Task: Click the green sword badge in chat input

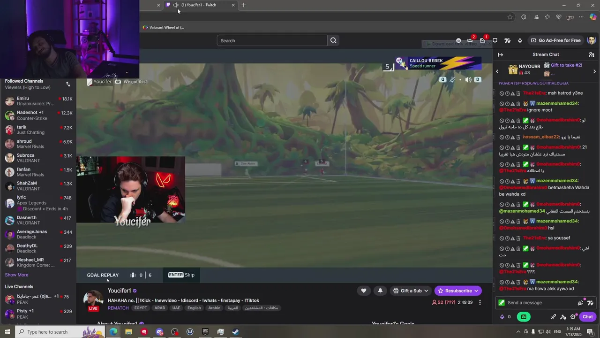Action: click(x=501, y=303)
